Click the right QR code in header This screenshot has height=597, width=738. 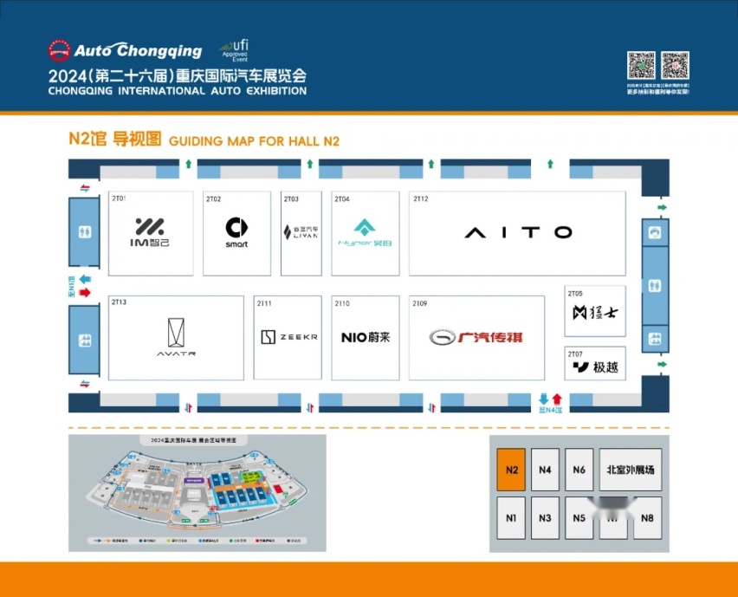[675, 66]
